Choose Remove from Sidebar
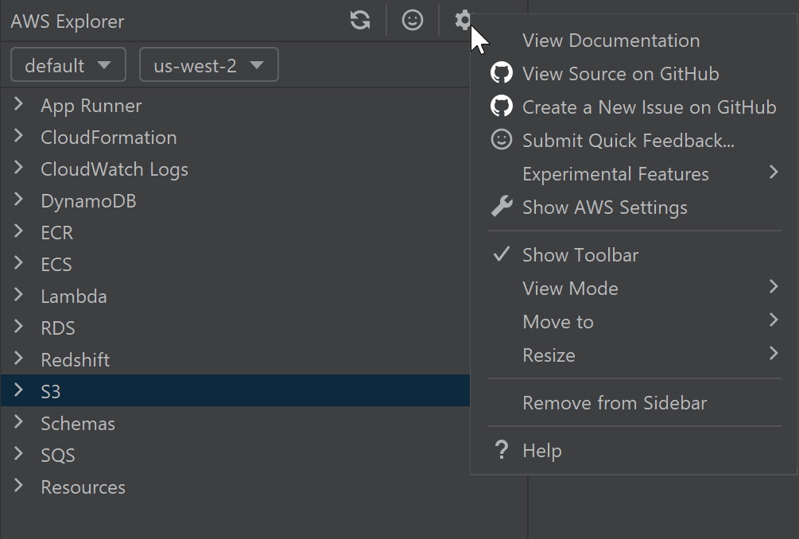Image resolution: width=799 pixels, height=539 pixels. coord(615,403)
